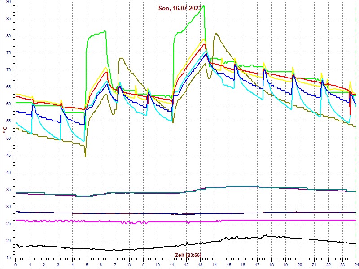
Task: Select the 60 value on the temperature axis
Action: tap(8, 104)
